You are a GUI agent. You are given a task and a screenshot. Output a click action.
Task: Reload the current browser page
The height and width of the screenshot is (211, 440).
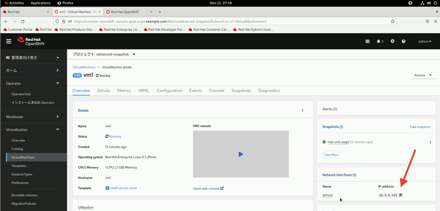(x=23, y=22)
